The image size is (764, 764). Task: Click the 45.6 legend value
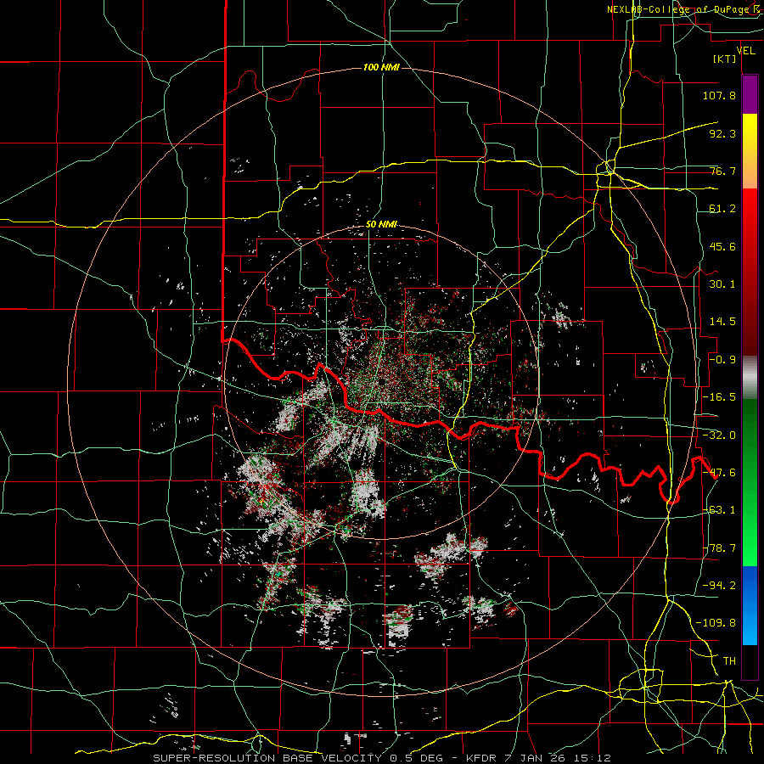click(722, 246)
